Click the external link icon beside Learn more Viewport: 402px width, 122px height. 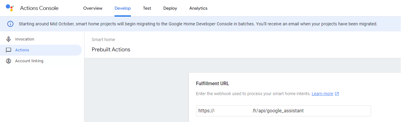click(337, 94)
